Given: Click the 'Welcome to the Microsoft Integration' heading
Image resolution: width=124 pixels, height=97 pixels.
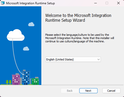Looking at the screenshot, I should [x=78, y=18].
